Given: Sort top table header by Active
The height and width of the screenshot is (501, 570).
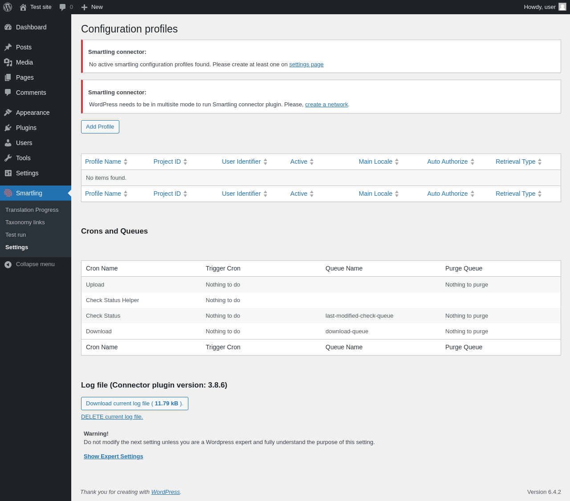Looking at the screenshot, I should coord(299,162).
